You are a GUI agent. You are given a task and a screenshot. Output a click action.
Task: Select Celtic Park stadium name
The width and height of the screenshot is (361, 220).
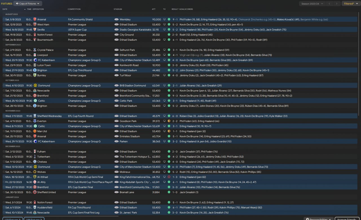(126, 101)
